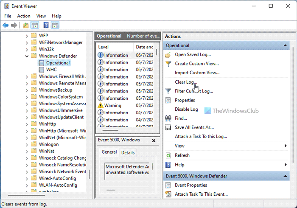Click Clear Log... in Actions
This screenshot has height=208, width=297.
pyautogui.click(x=186, y=82)
